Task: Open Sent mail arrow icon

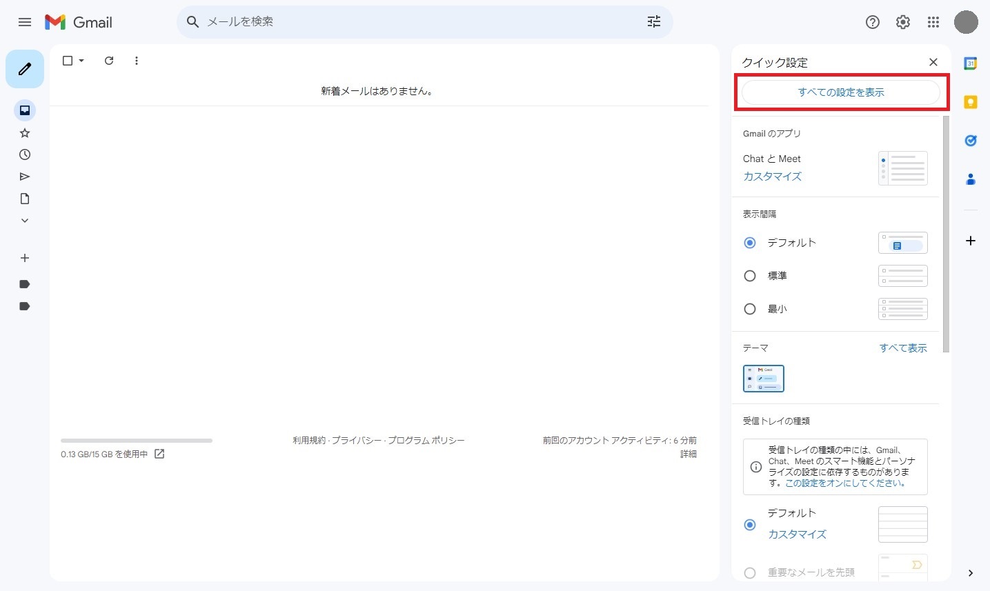Action: coord(25,177)
